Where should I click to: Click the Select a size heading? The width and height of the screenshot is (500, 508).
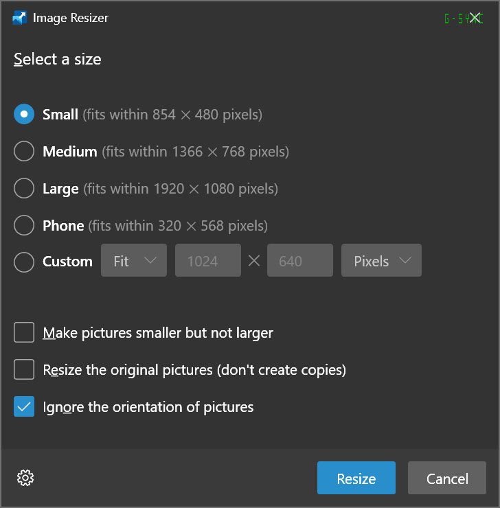pos(58,59)
